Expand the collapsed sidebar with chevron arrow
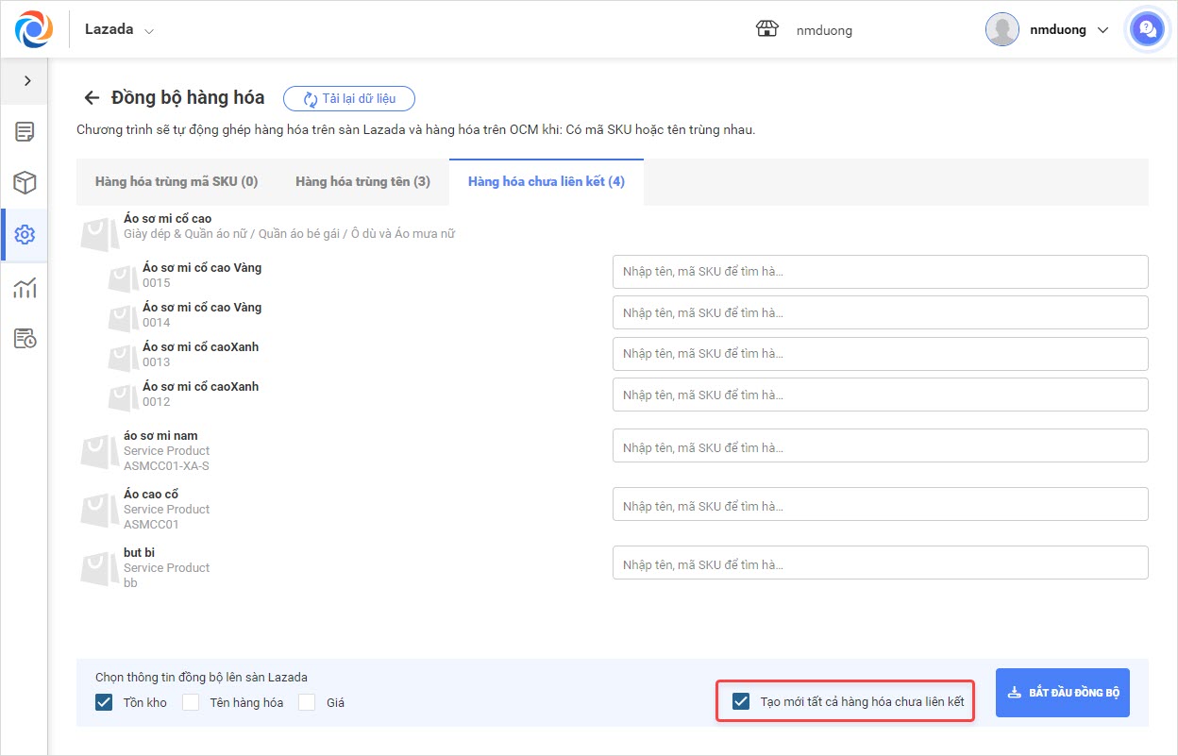 (27, 81)
